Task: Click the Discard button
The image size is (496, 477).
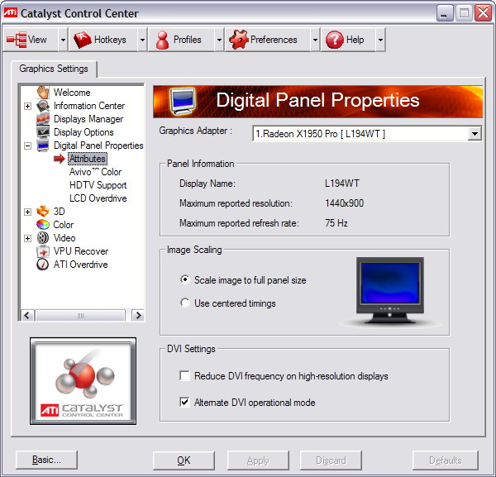Action: (x=331, y=460)
